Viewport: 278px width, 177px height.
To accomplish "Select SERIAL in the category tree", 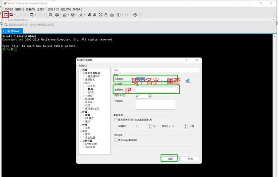I will pyautogui.click(x=89, y=102).
